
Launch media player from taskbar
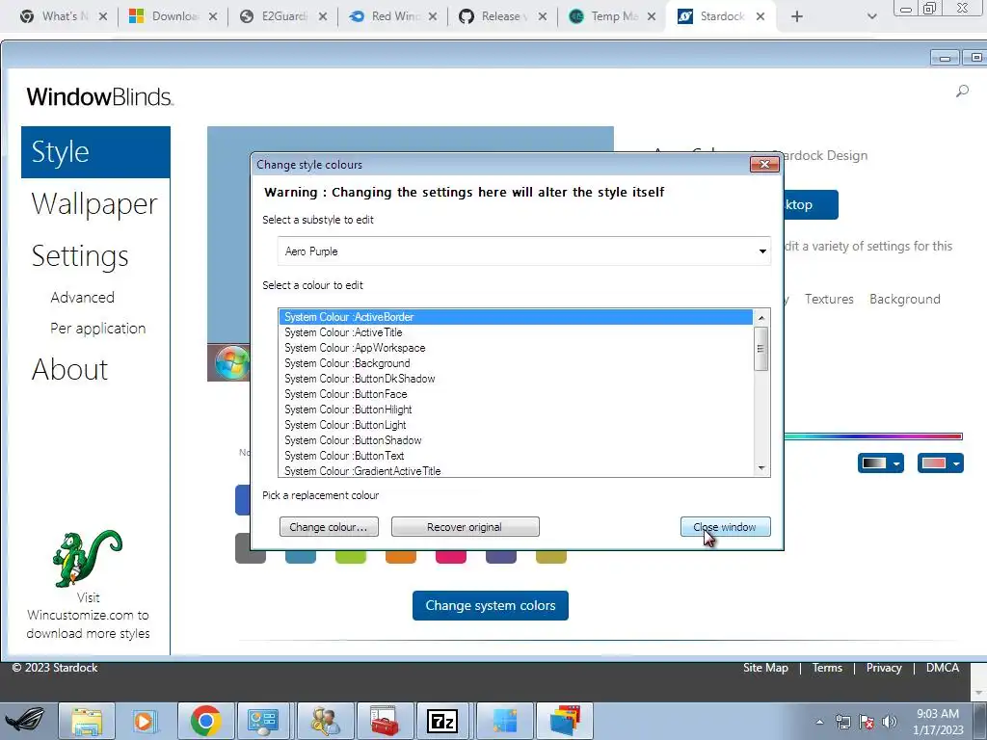[145, 721]
